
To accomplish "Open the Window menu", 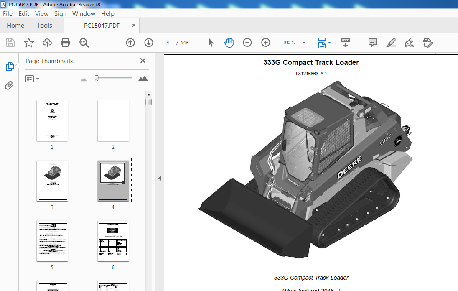I will point(84,14).
